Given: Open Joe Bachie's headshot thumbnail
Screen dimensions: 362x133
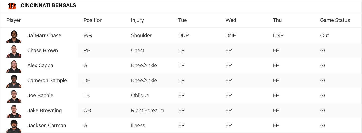Looking at the screenshot, I should coord(14,96).
